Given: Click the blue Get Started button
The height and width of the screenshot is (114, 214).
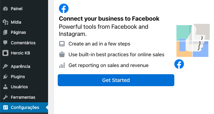Looking at the screenshot, I should pyautogui.click(x=116, y=80).
